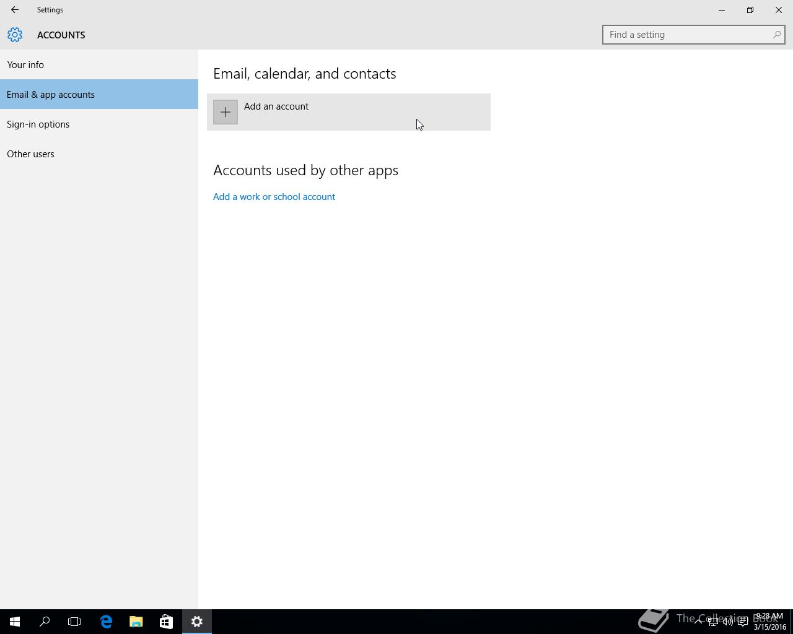Open the Other users section

click(x=30, y=154)
